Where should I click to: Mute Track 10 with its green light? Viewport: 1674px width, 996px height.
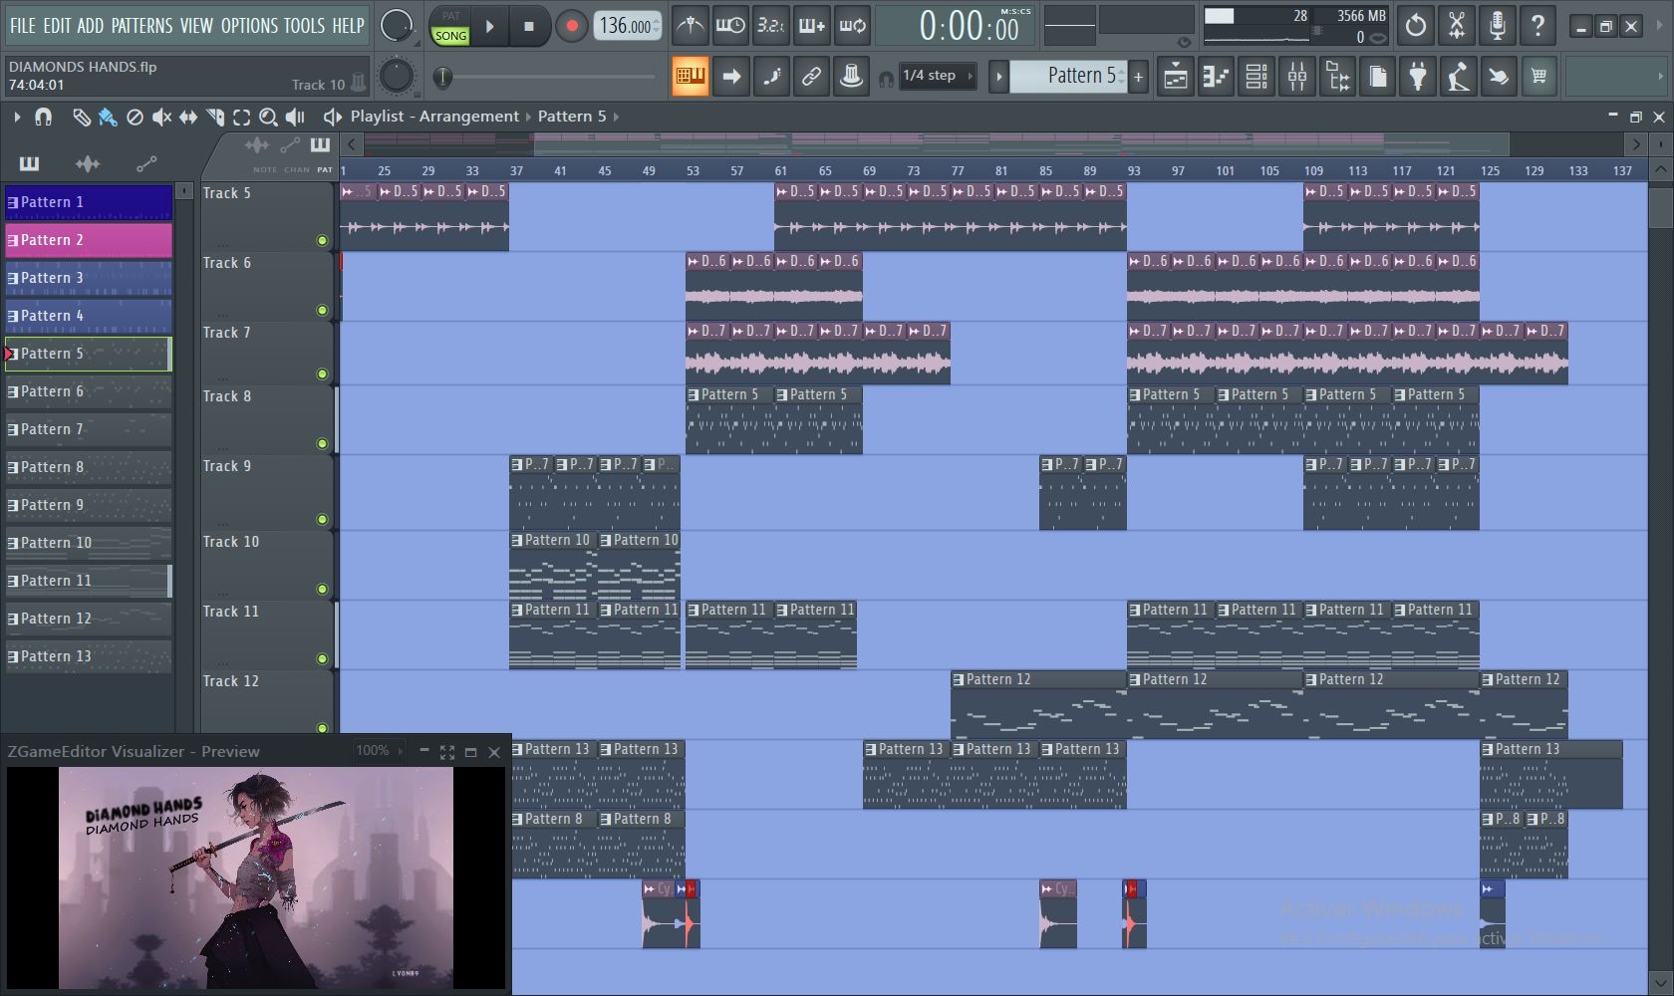point(322,589)
